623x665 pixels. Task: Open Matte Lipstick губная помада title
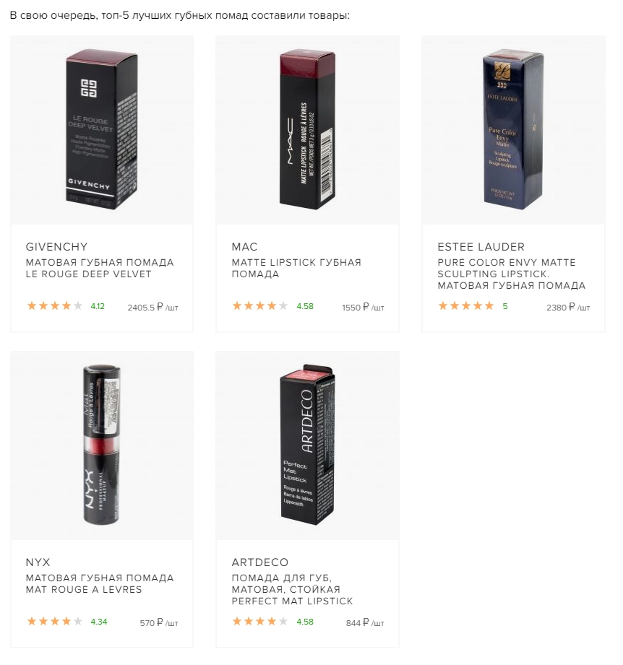coord(296,269)
